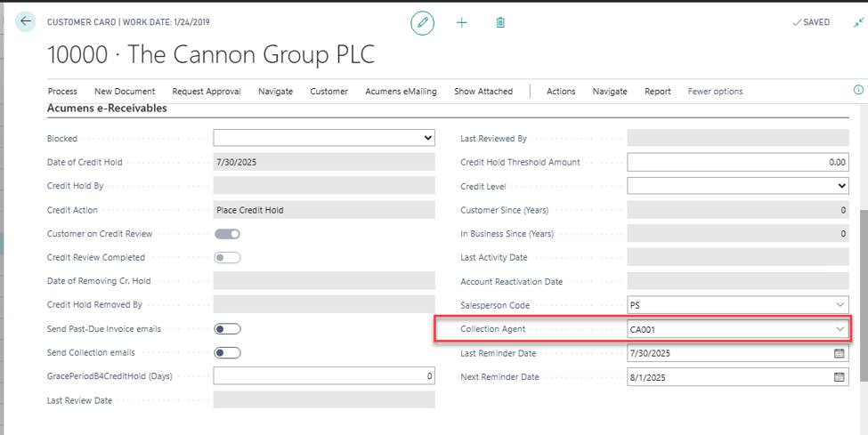Screen dimensions: 868x435
Task: Open the Show Attached menu
Action: pyautogui.click(x=483, y=92)
